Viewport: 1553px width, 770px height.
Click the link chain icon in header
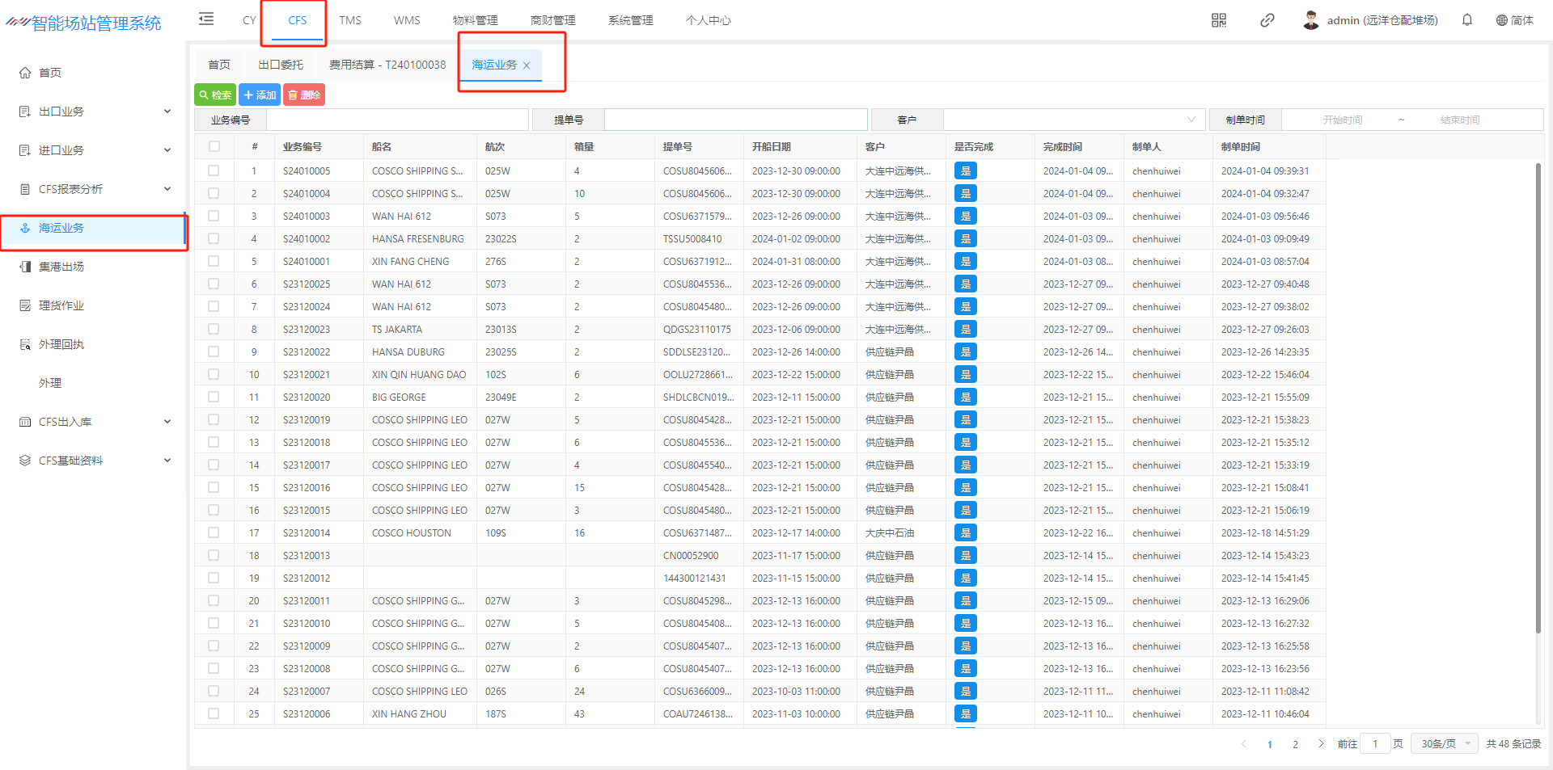coord(1267,20)
